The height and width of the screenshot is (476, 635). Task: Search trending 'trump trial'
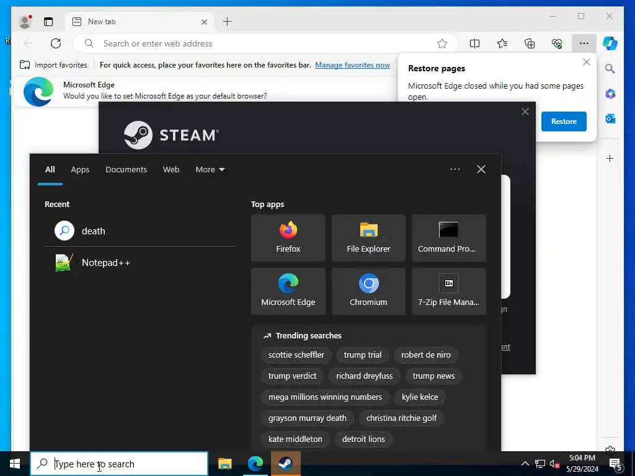click(x=362, y=355)
